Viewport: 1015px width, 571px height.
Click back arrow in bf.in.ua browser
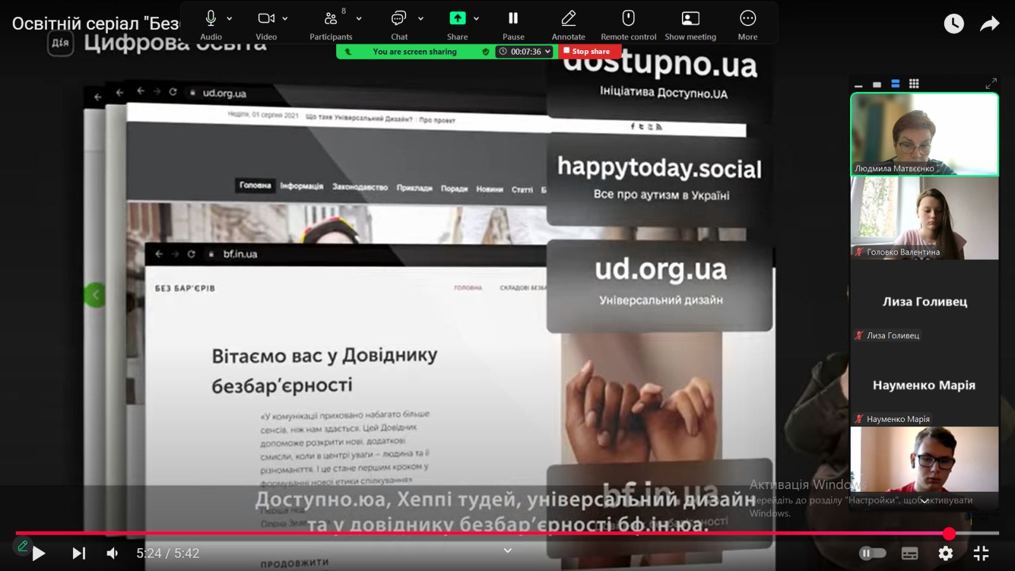point(159,254)
